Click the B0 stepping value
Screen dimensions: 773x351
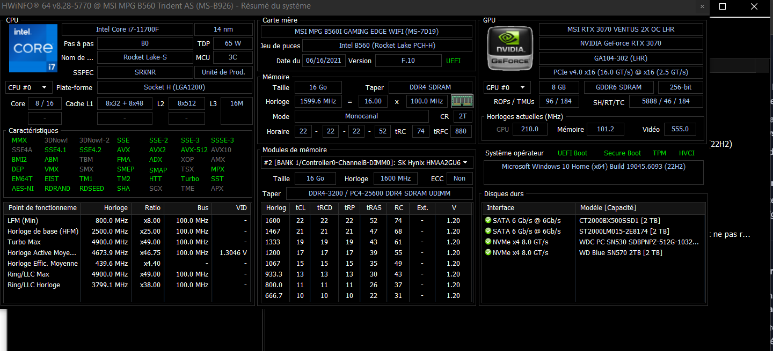pos(145,43)
